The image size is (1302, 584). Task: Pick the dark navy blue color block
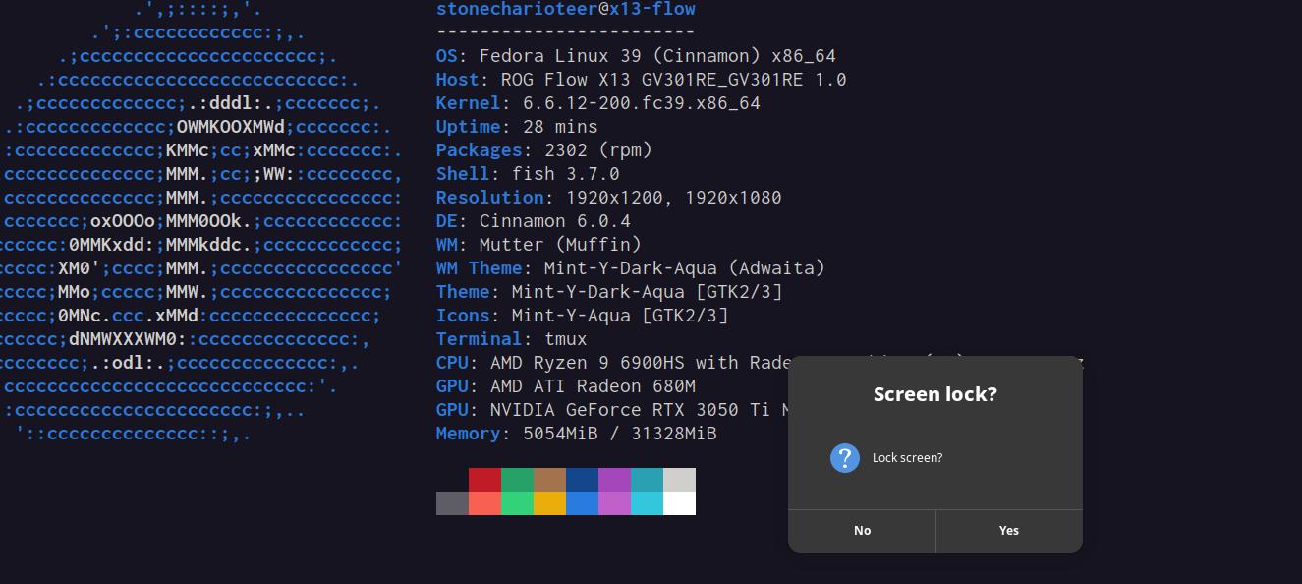point(582,480)
